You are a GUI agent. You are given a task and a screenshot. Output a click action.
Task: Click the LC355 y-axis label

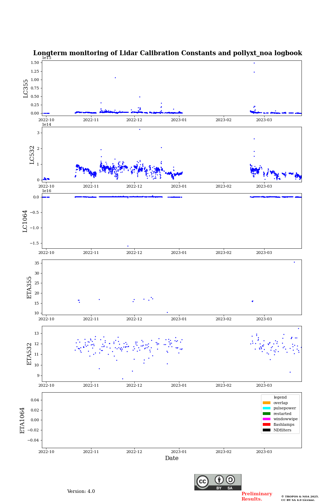26,88
